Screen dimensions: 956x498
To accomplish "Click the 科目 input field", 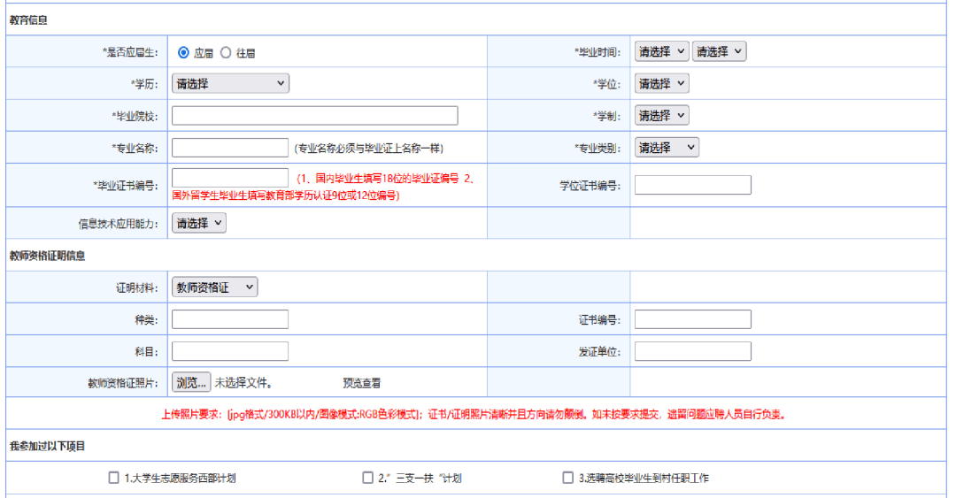I will coord(230,351).
